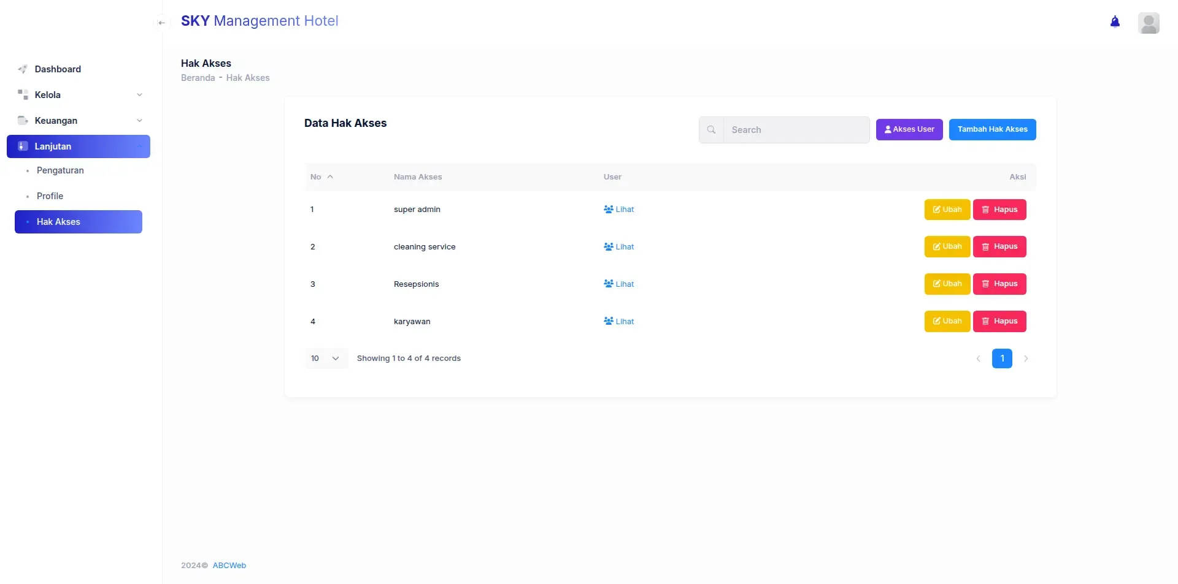Screen dimensions: 1178x584
Task: Click the Lanjutan sidebar icon
Action: 23,146
